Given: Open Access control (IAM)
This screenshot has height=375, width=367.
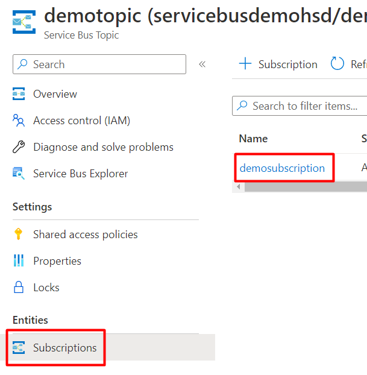Looking at the screenshot, I should coord(81,121).
